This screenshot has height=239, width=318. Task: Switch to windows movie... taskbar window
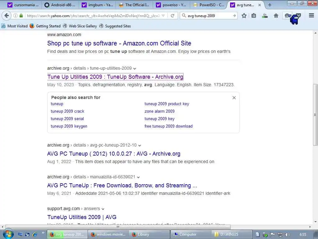pyautogui.click(x=108, y=234)
